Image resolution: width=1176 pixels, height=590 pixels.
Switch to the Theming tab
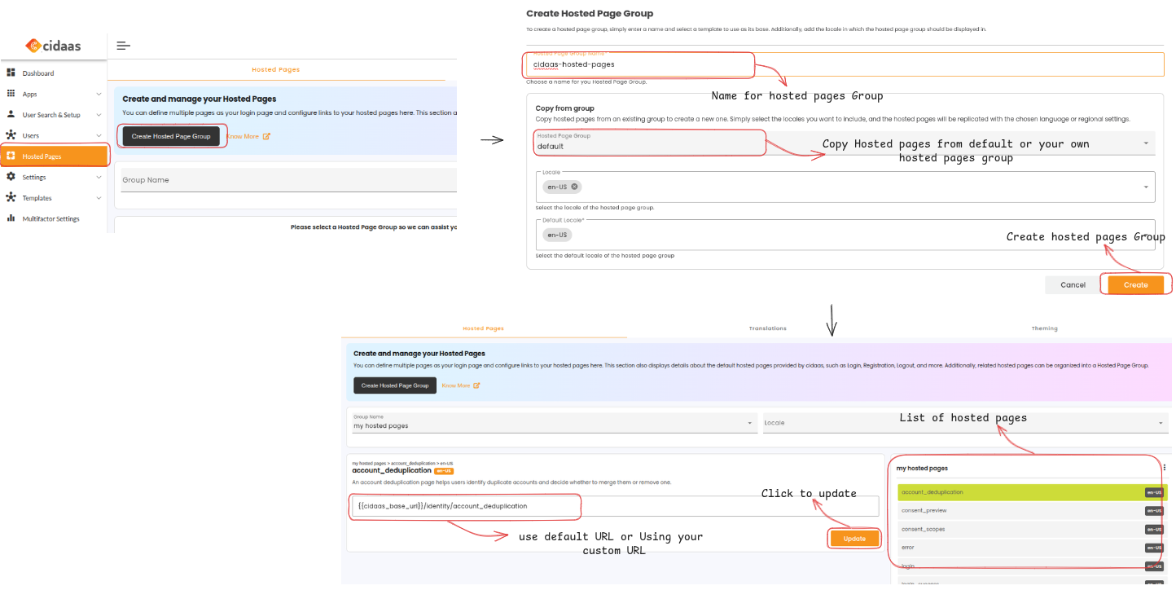pos(1045,328)
